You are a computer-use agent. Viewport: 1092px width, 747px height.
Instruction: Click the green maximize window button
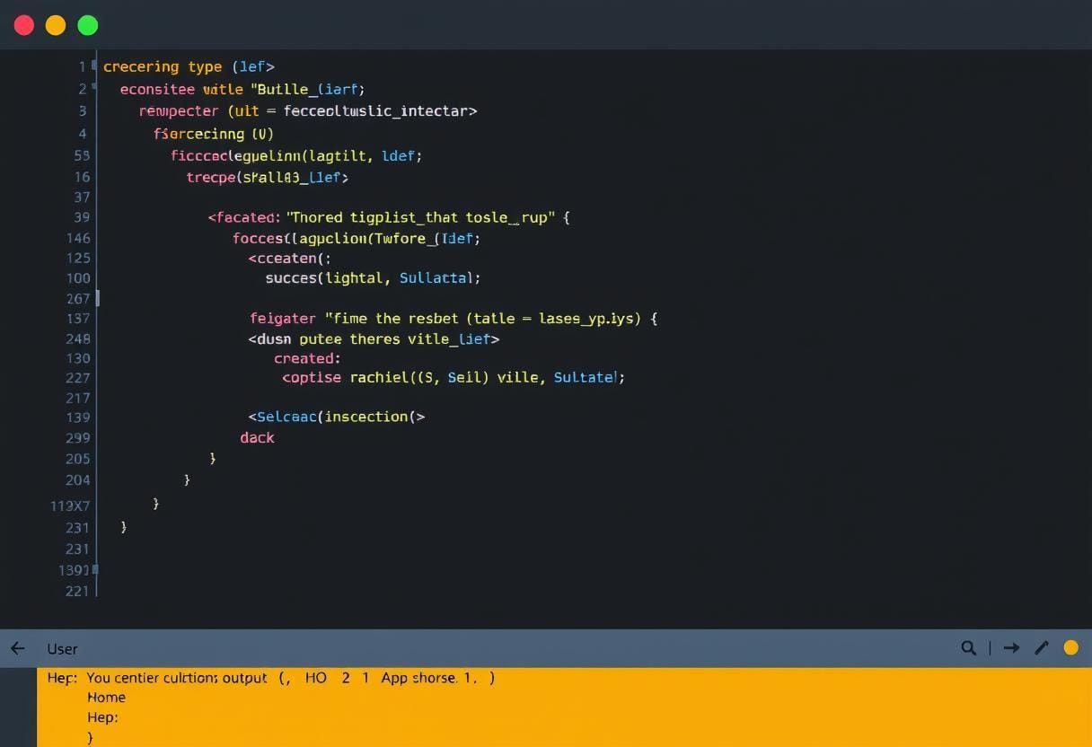87,25
